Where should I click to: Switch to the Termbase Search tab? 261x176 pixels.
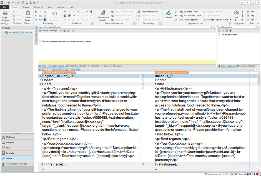click(x=246, y=66)
